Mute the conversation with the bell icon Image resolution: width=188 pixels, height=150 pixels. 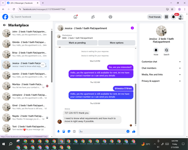coord(156,50)
